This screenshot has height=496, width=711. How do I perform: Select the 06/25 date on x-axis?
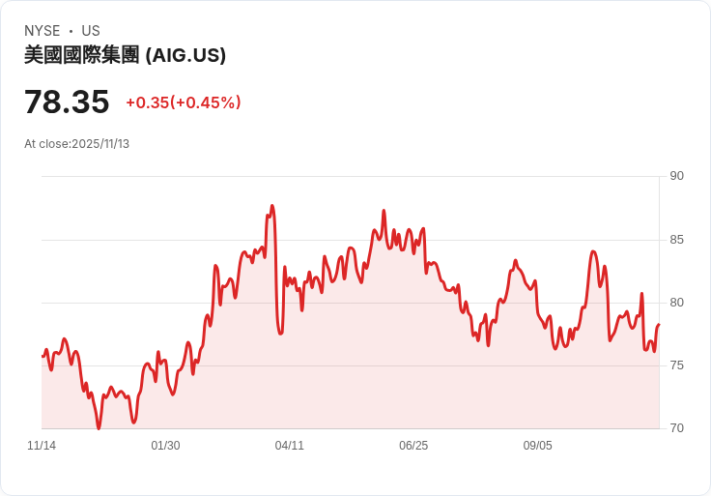413,446
